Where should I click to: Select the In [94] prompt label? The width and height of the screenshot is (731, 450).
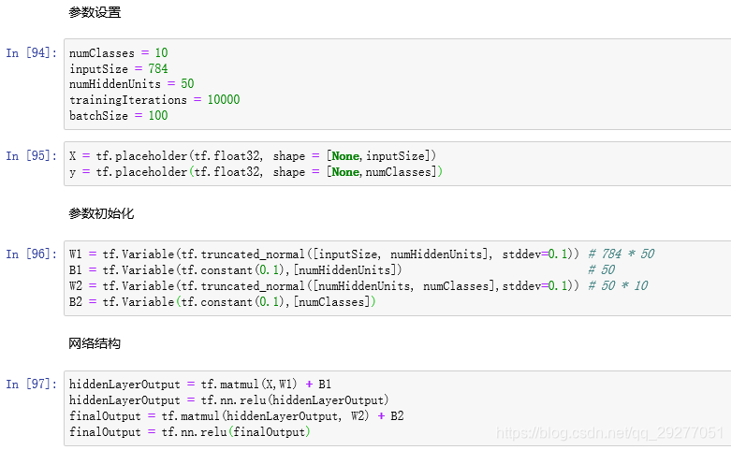point(32,52)
